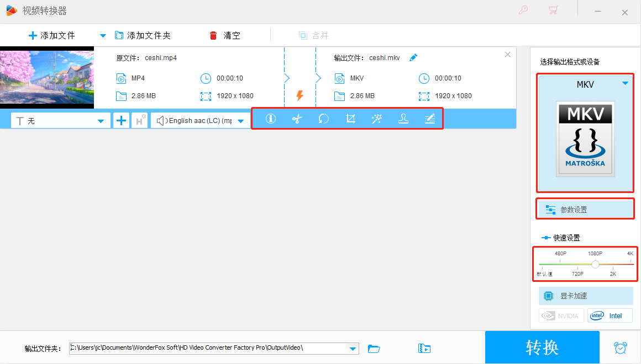
Task: Click source file name ceshi.mp4
Action: click(x=161, y=58)
